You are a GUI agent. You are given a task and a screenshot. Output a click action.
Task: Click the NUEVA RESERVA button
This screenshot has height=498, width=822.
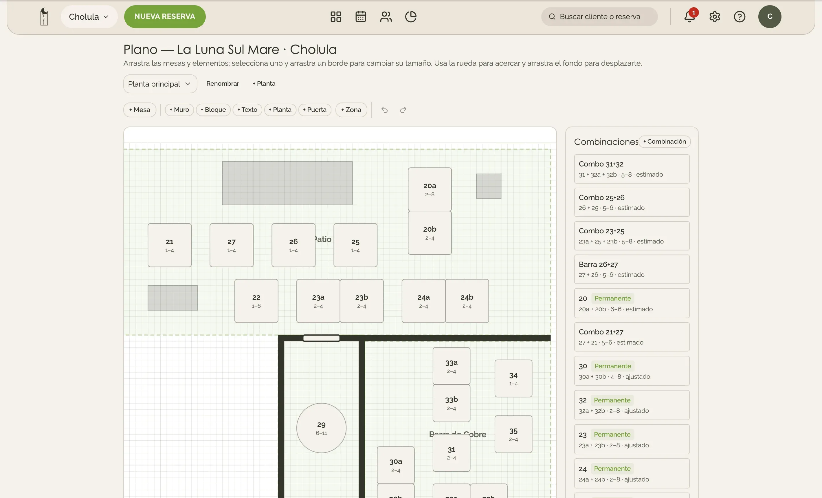coord(165,17)
